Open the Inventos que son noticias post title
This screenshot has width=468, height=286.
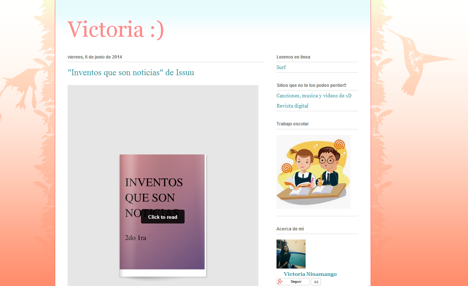pos(131,72)
